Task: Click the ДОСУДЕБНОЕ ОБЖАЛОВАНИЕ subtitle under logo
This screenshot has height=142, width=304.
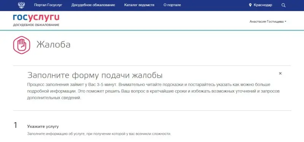Action: pyautogui.click(x=36, y=25)
